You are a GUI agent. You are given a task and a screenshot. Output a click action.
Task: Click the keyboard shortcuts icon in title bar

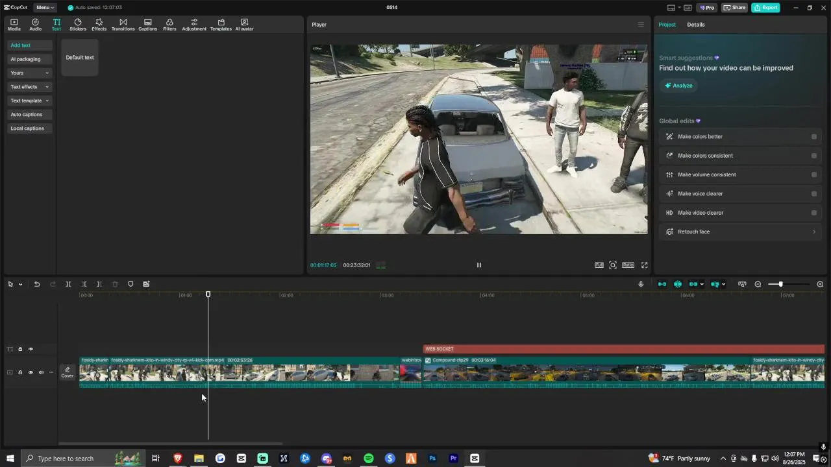coord(688,8)
